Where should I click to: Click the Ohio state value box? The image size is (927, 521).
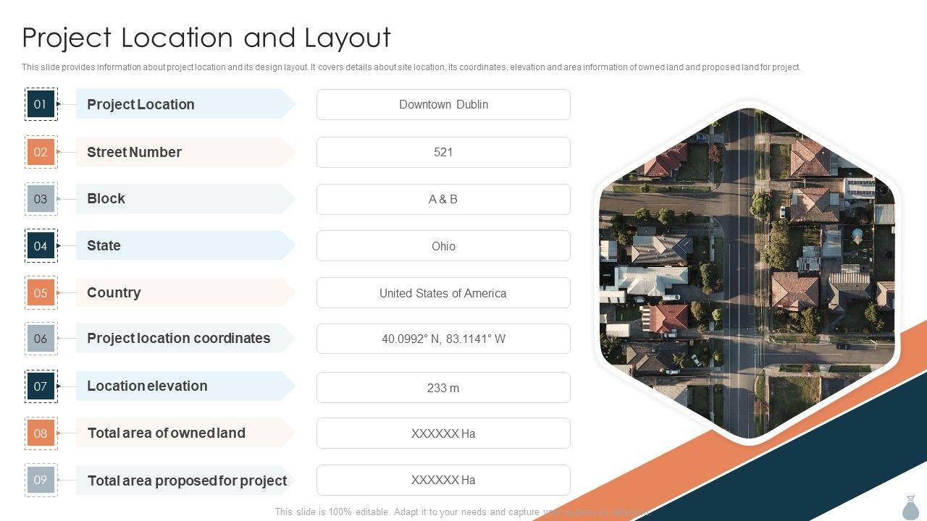point(443,246)
